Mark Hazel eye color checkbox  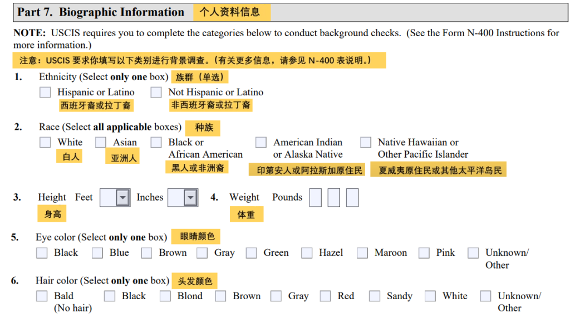(307, 253)
